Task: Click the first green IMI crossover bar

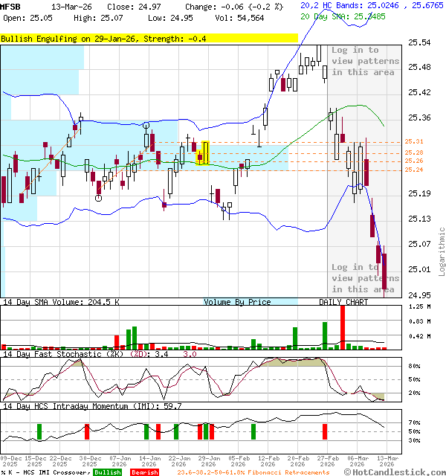Action: tap(39, 431)
